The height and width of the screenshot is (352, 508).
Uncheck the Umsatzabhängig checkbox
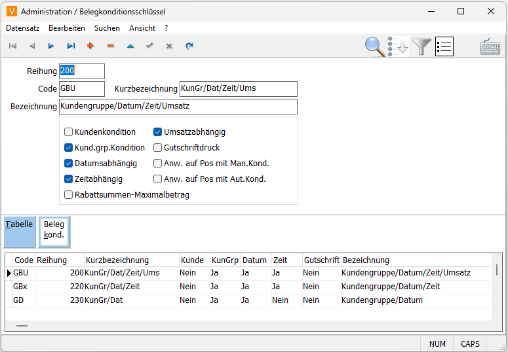coord(158,132)
